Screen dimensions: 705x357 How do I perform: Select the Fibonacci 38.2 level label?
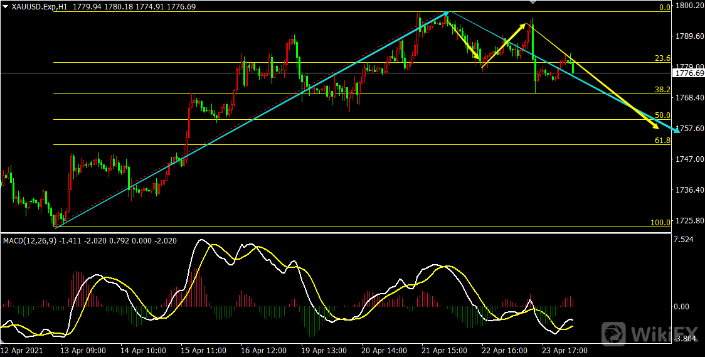[662, 90]
